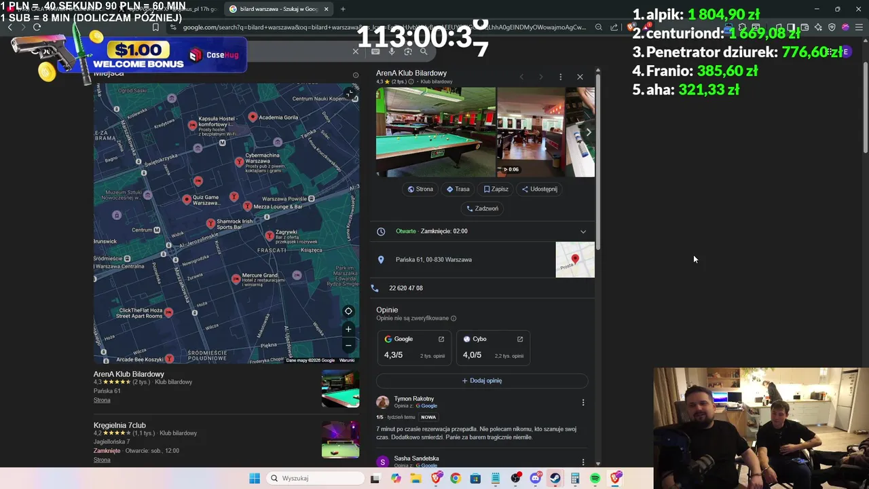Expand the opening hours dropdown
The width and height of the screenshot is (869, 489).
(x=583, y=232)
